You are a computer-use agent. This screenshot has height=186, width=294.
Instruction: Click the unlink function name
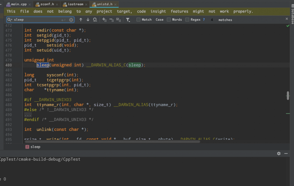[44, 129]
